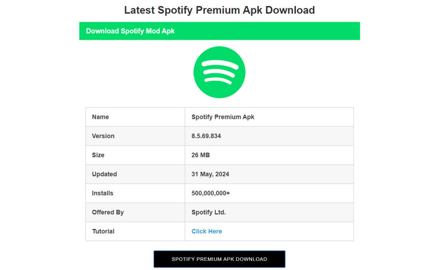This screenshot has width=422, height=270.
Task: Open the Click Here tutorial link
Action: 207,231
